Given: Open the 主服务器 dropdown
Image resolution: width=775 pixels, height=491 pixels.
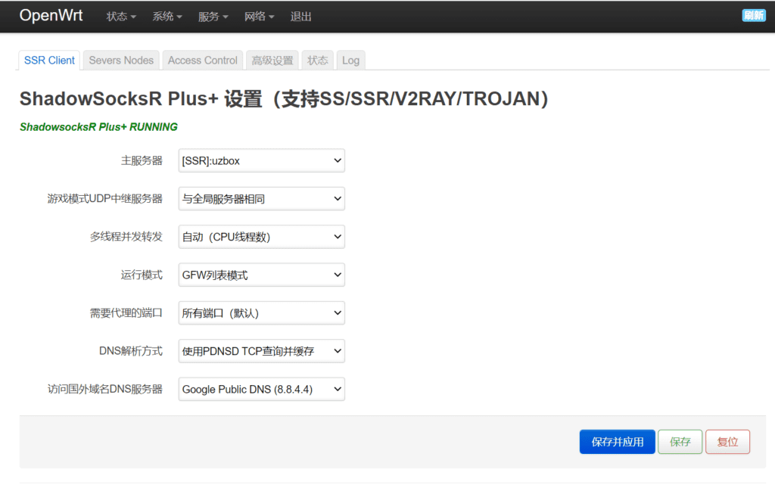Looking at the screenshot, I should [x=261, y=160].
